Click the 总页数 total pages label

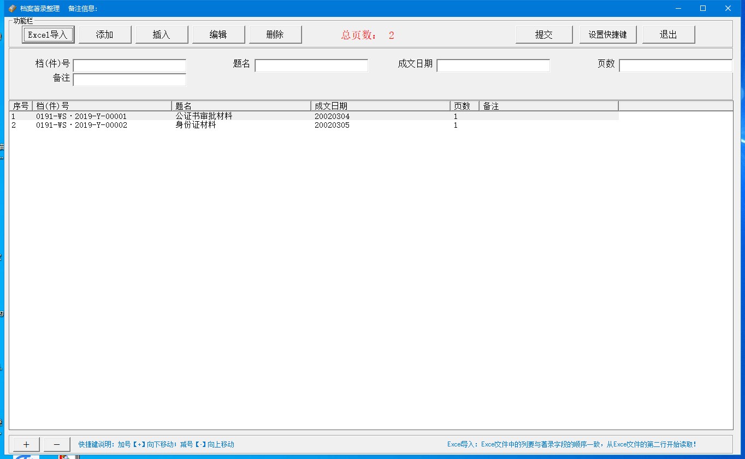[368, 35]
